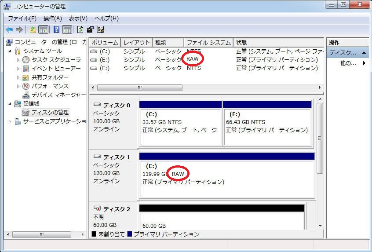Viewport: 372px width, 252px height.
Task: Select サービスとアプリケーション tree node
Action: 55,121
